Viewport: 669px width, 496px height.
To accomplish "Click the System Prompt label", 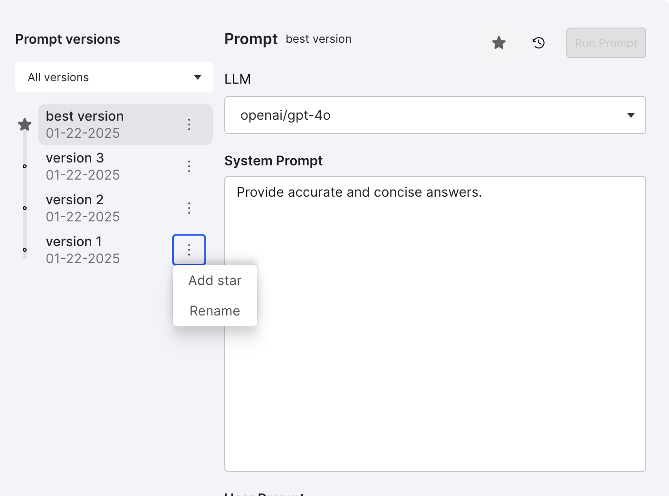I will pos(273,161).
